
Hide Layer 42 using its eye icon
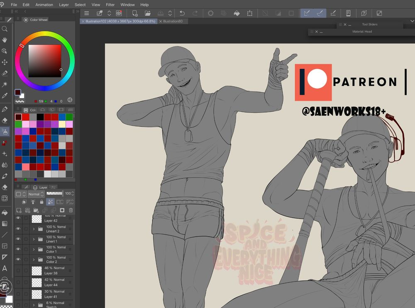tap(18, 218)
